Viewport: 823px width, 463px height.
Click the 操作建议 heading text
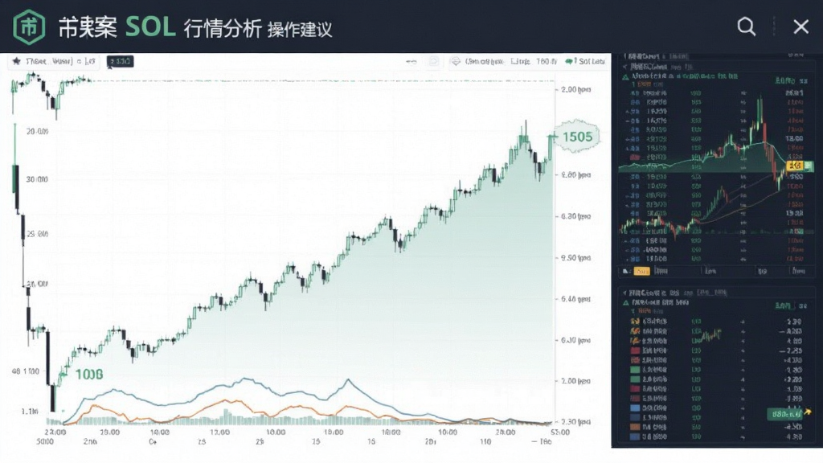coord(300,30)
